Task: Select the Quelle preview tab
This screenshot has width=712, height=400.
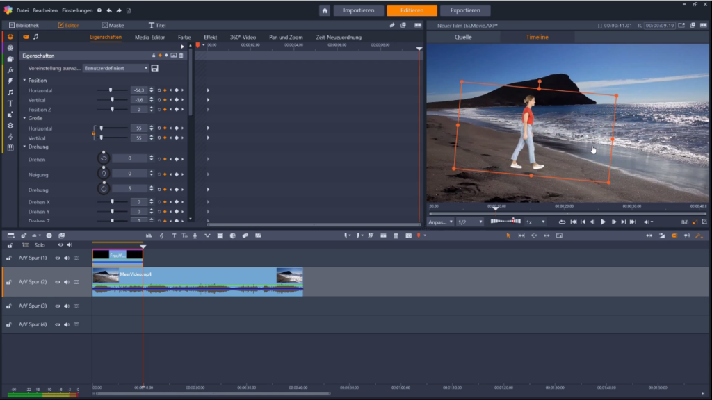Action: point(463,37)
